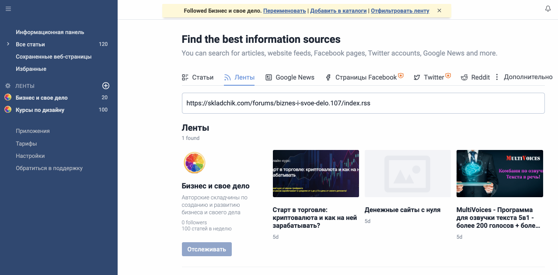Click the add feed plus icon

105,86
